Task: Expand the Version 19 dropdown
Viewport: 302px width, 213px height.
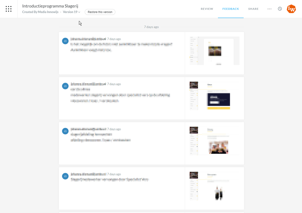Action: 71,12
